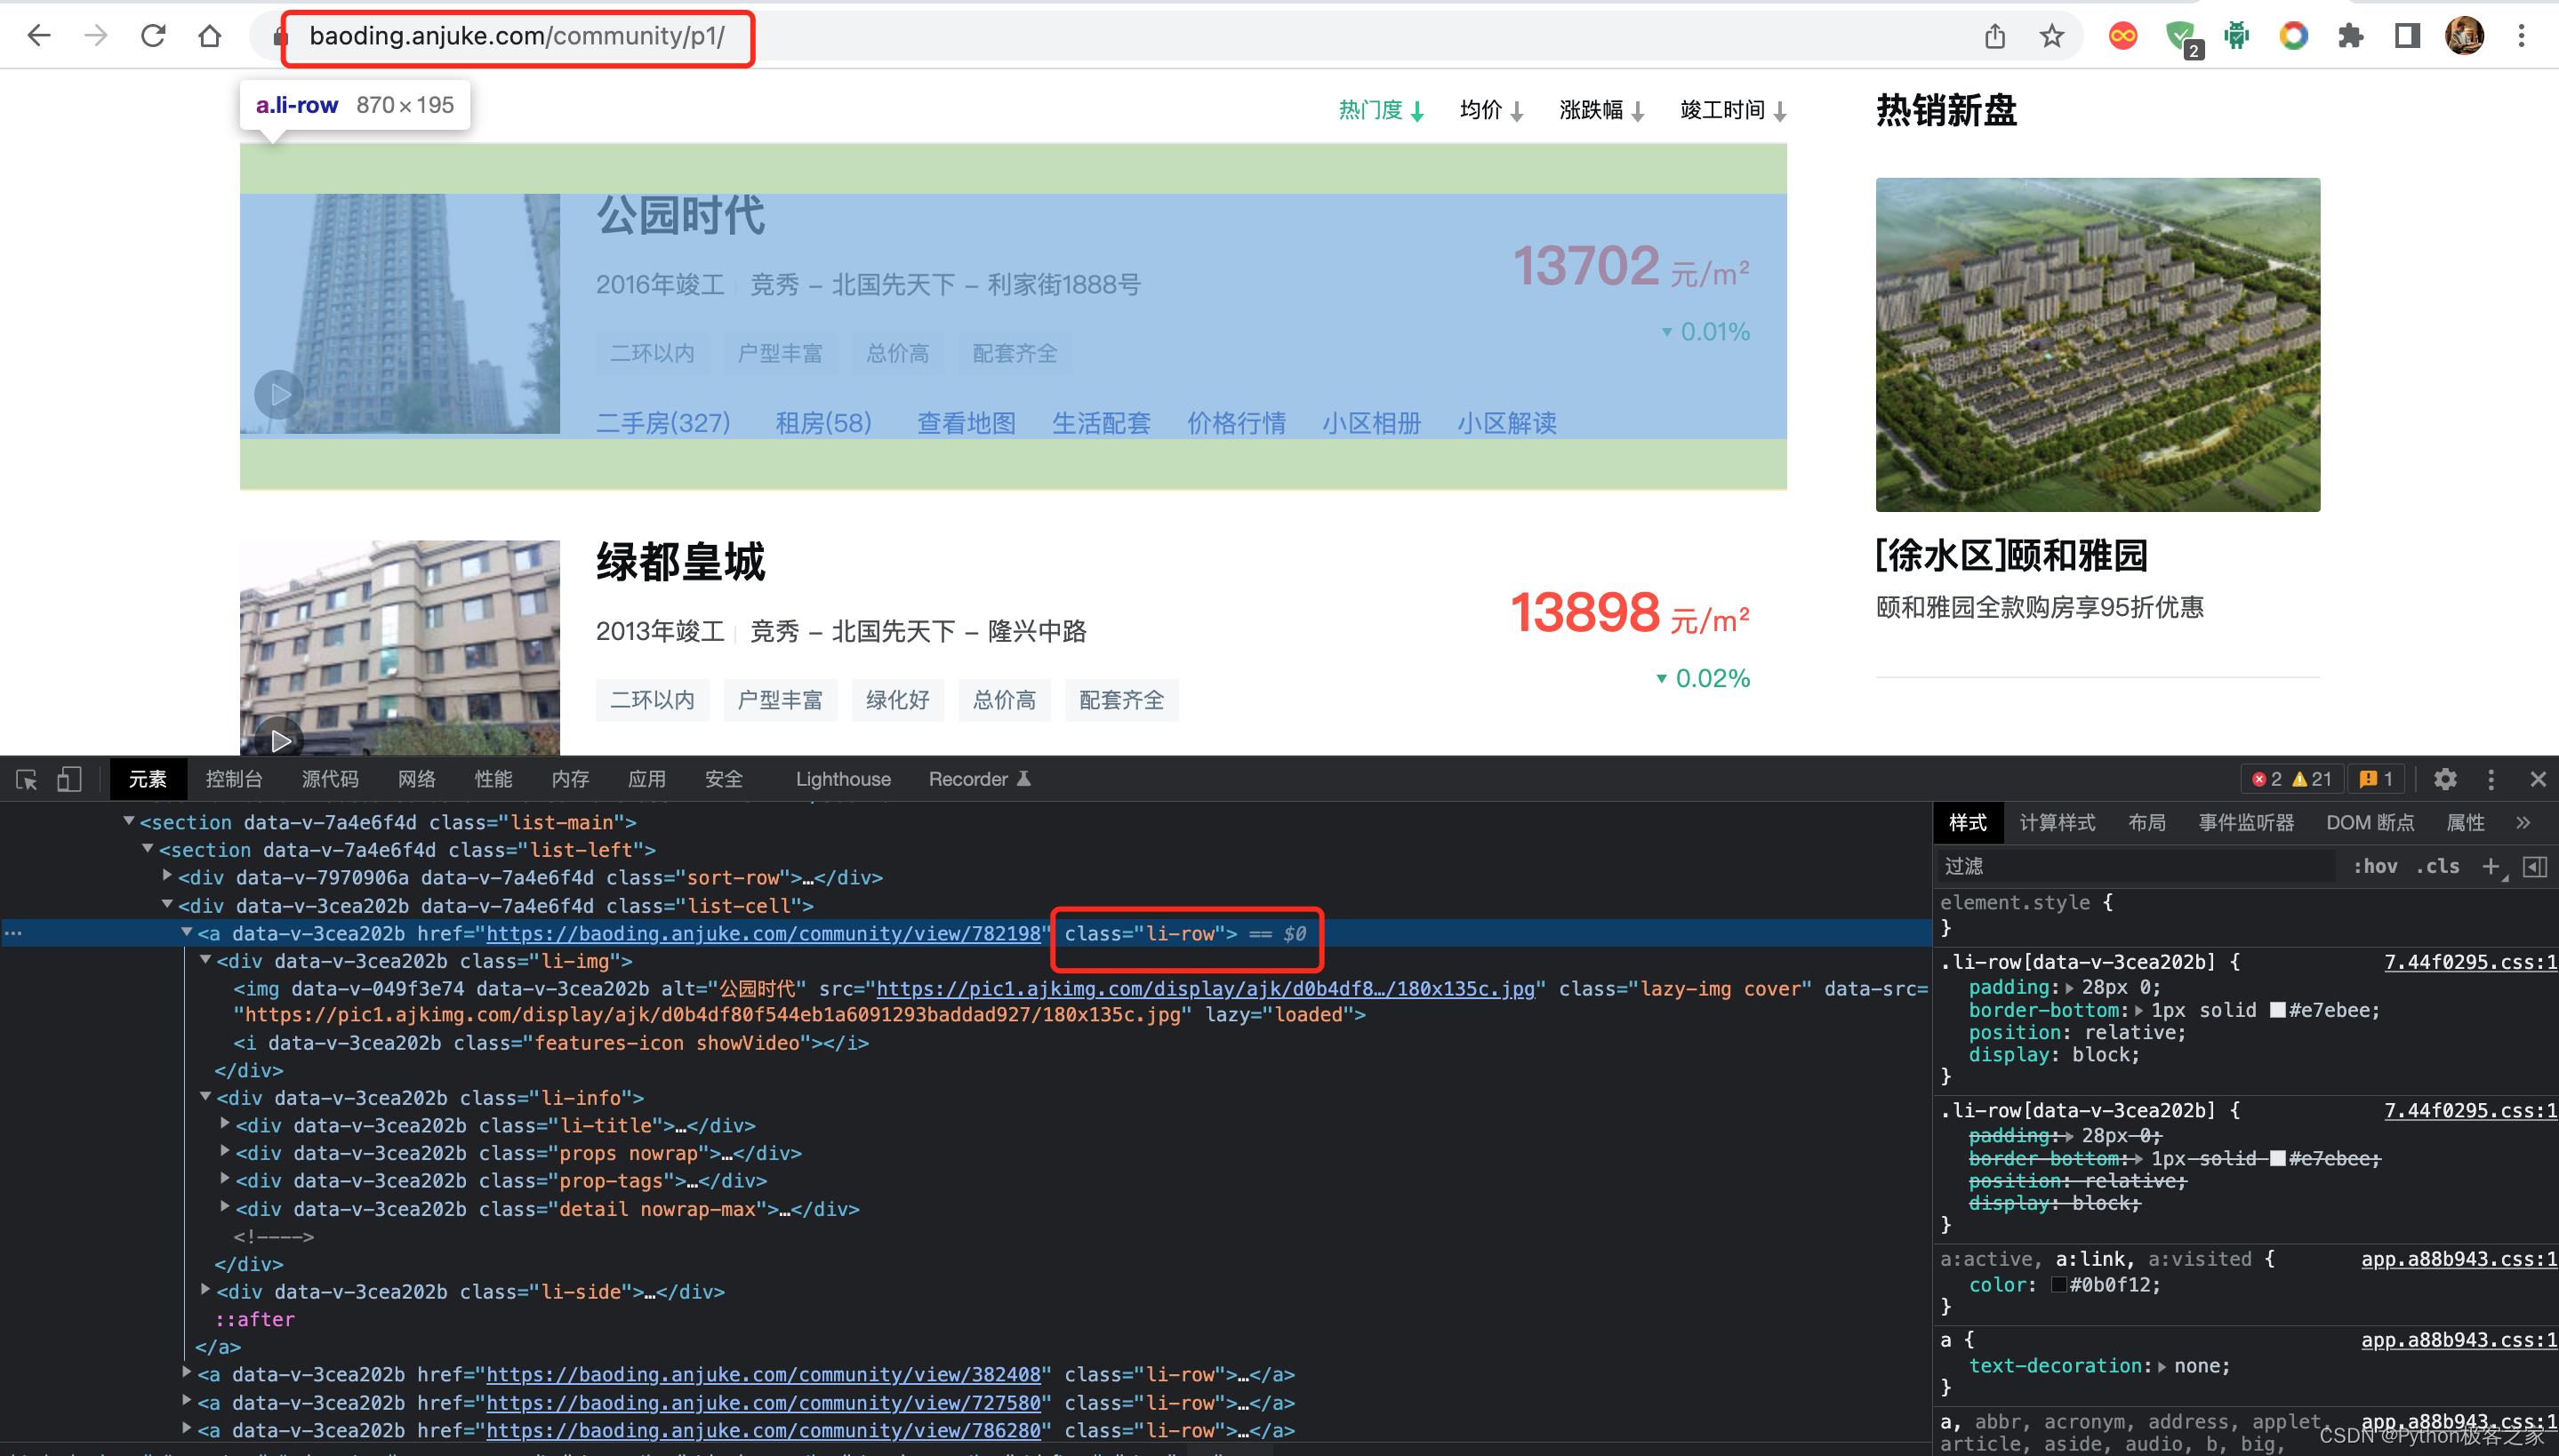
Task: Expand the community/view/382408 anchor node
Action: pos(186,1373)
